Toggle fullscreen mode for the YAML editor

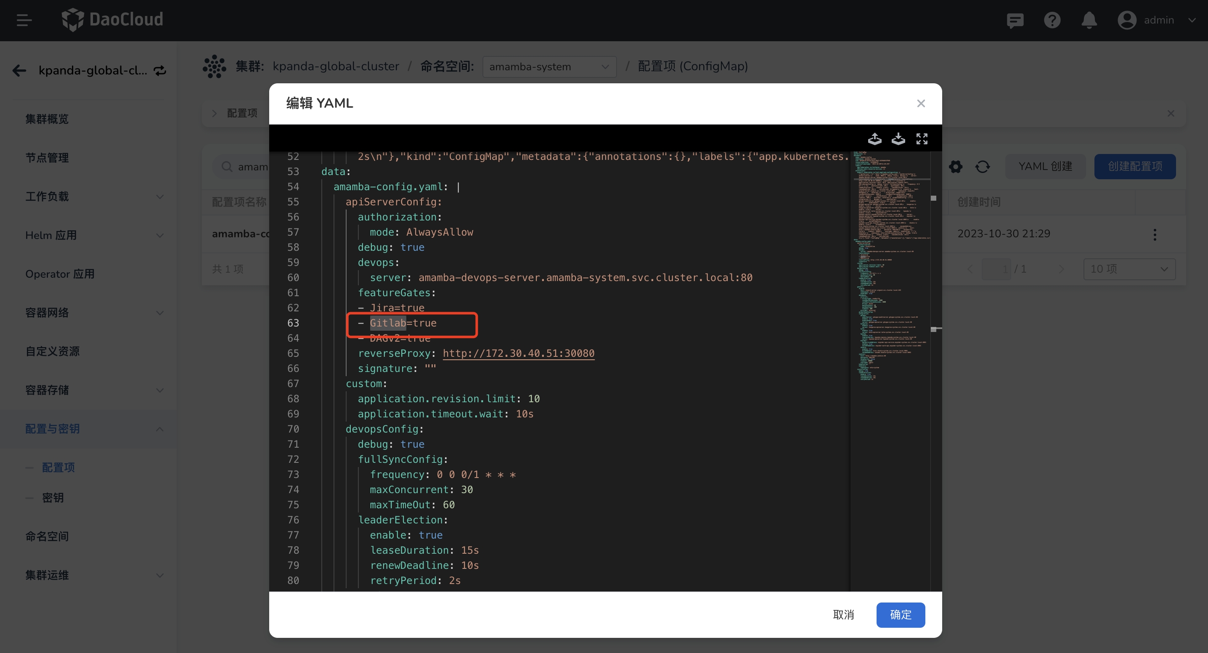coord(922,139)
